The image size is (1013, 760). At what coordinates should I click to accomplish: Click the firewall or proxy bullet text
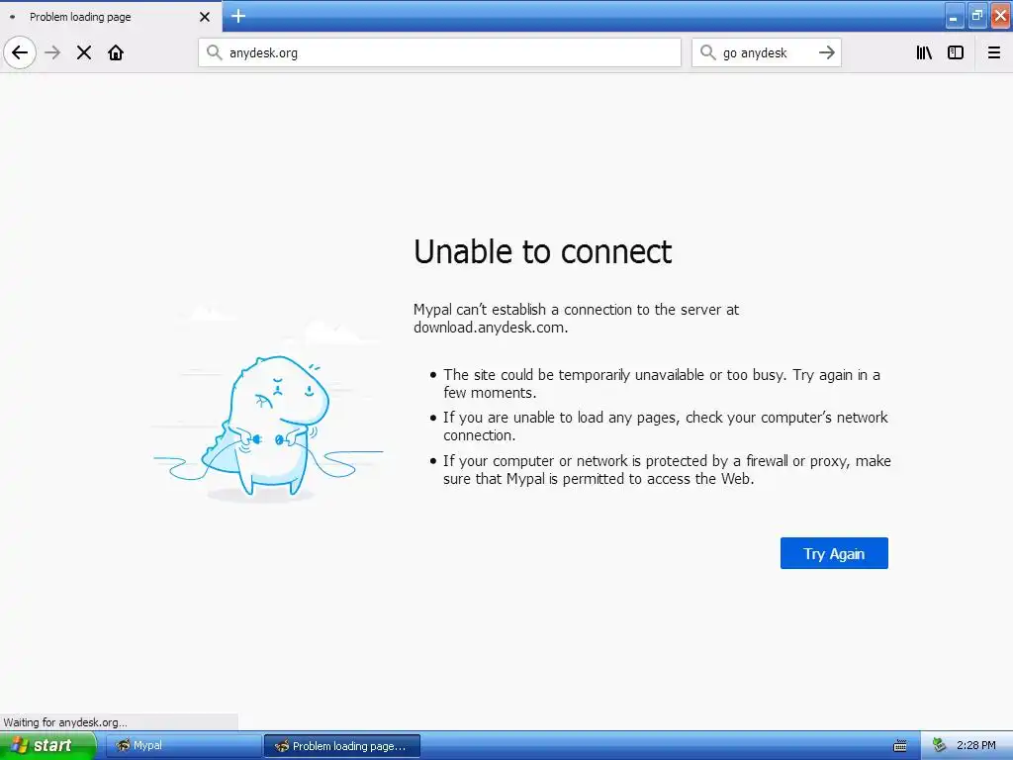667,470
